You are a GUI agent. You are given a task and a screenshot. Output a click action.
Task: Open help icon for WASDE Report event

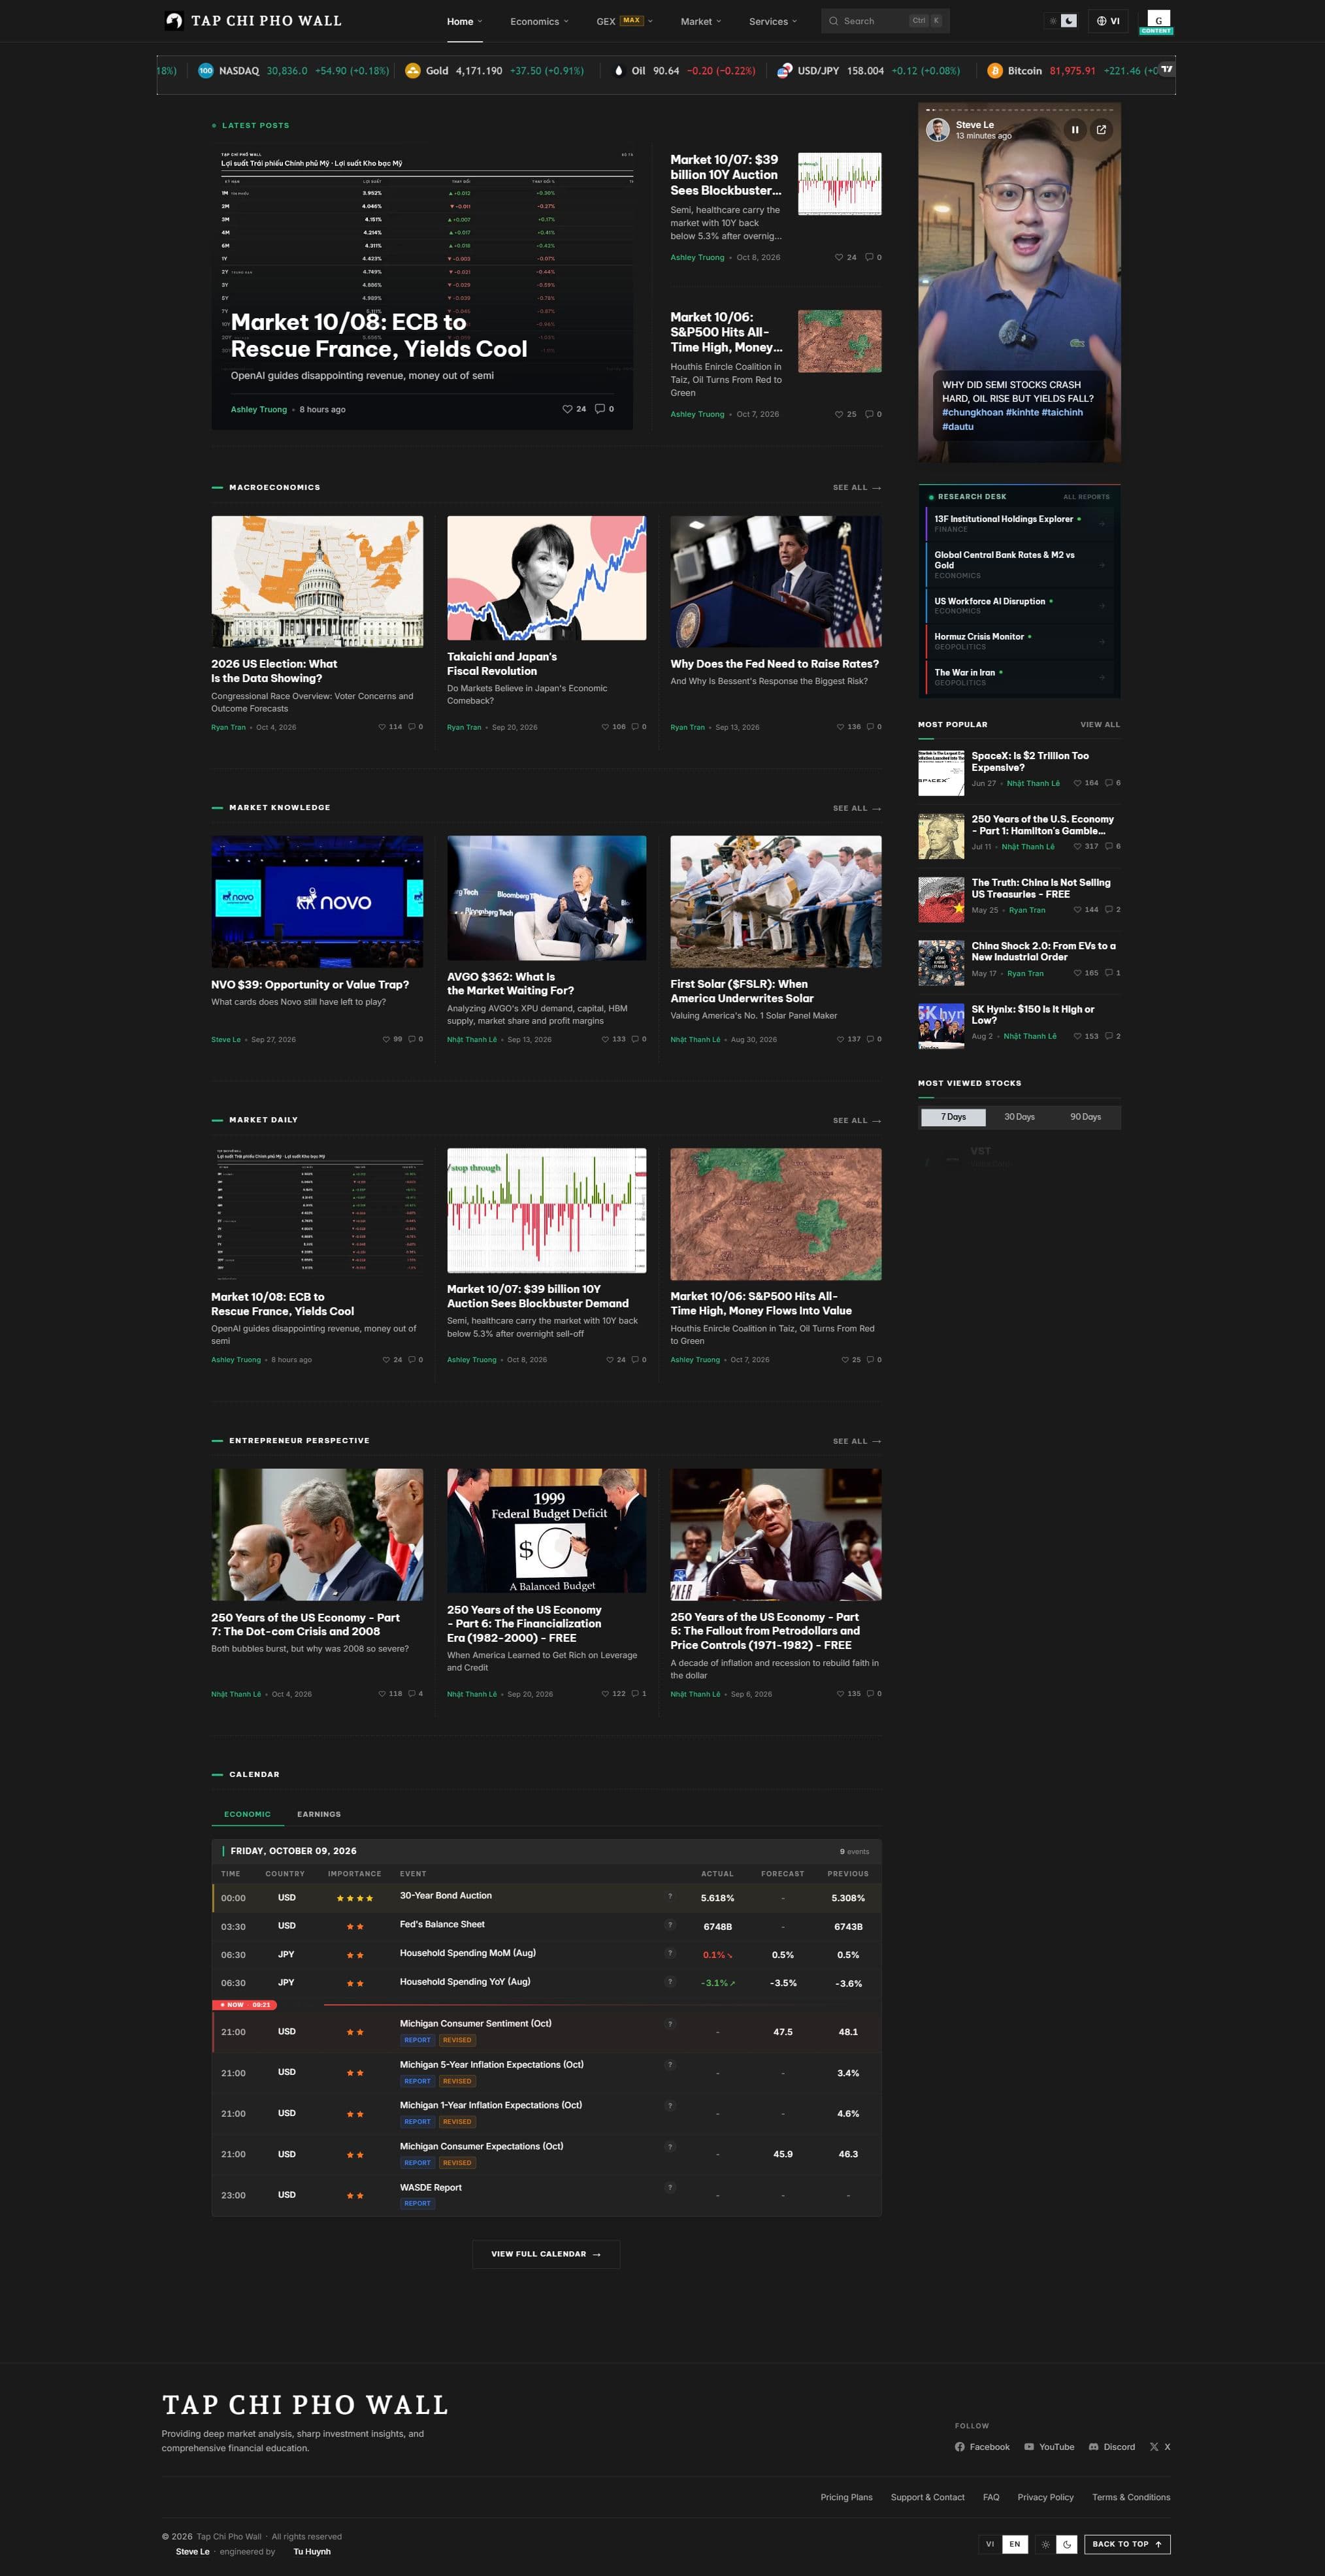[x=670, y=2187]
